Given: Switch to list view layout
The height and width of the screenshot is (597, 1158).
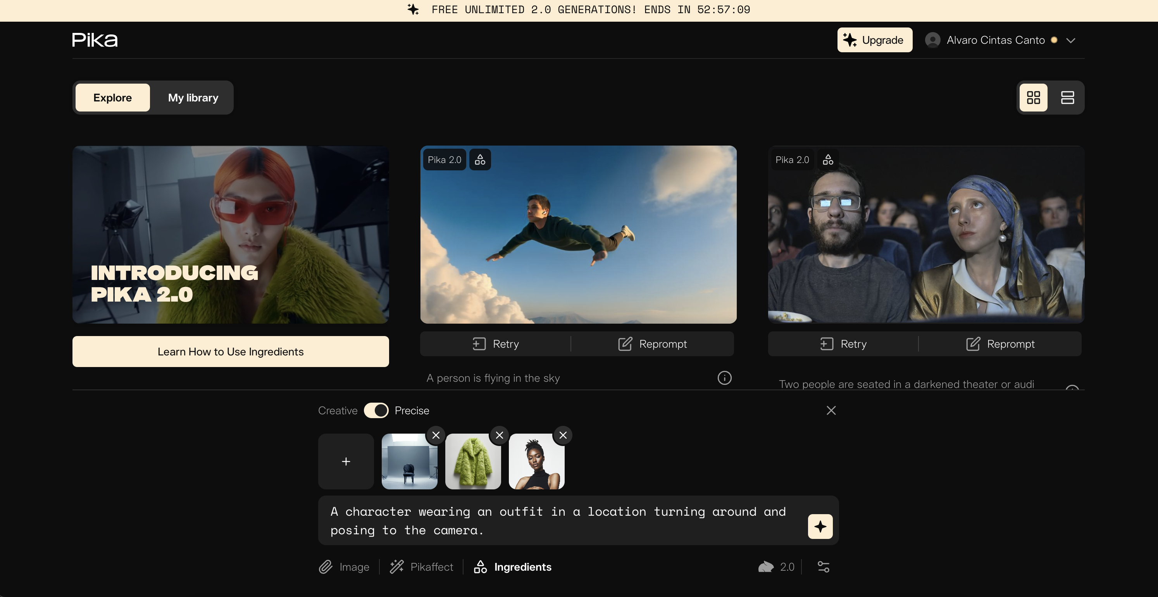Looking at the screenshot, I should 1067,98.
